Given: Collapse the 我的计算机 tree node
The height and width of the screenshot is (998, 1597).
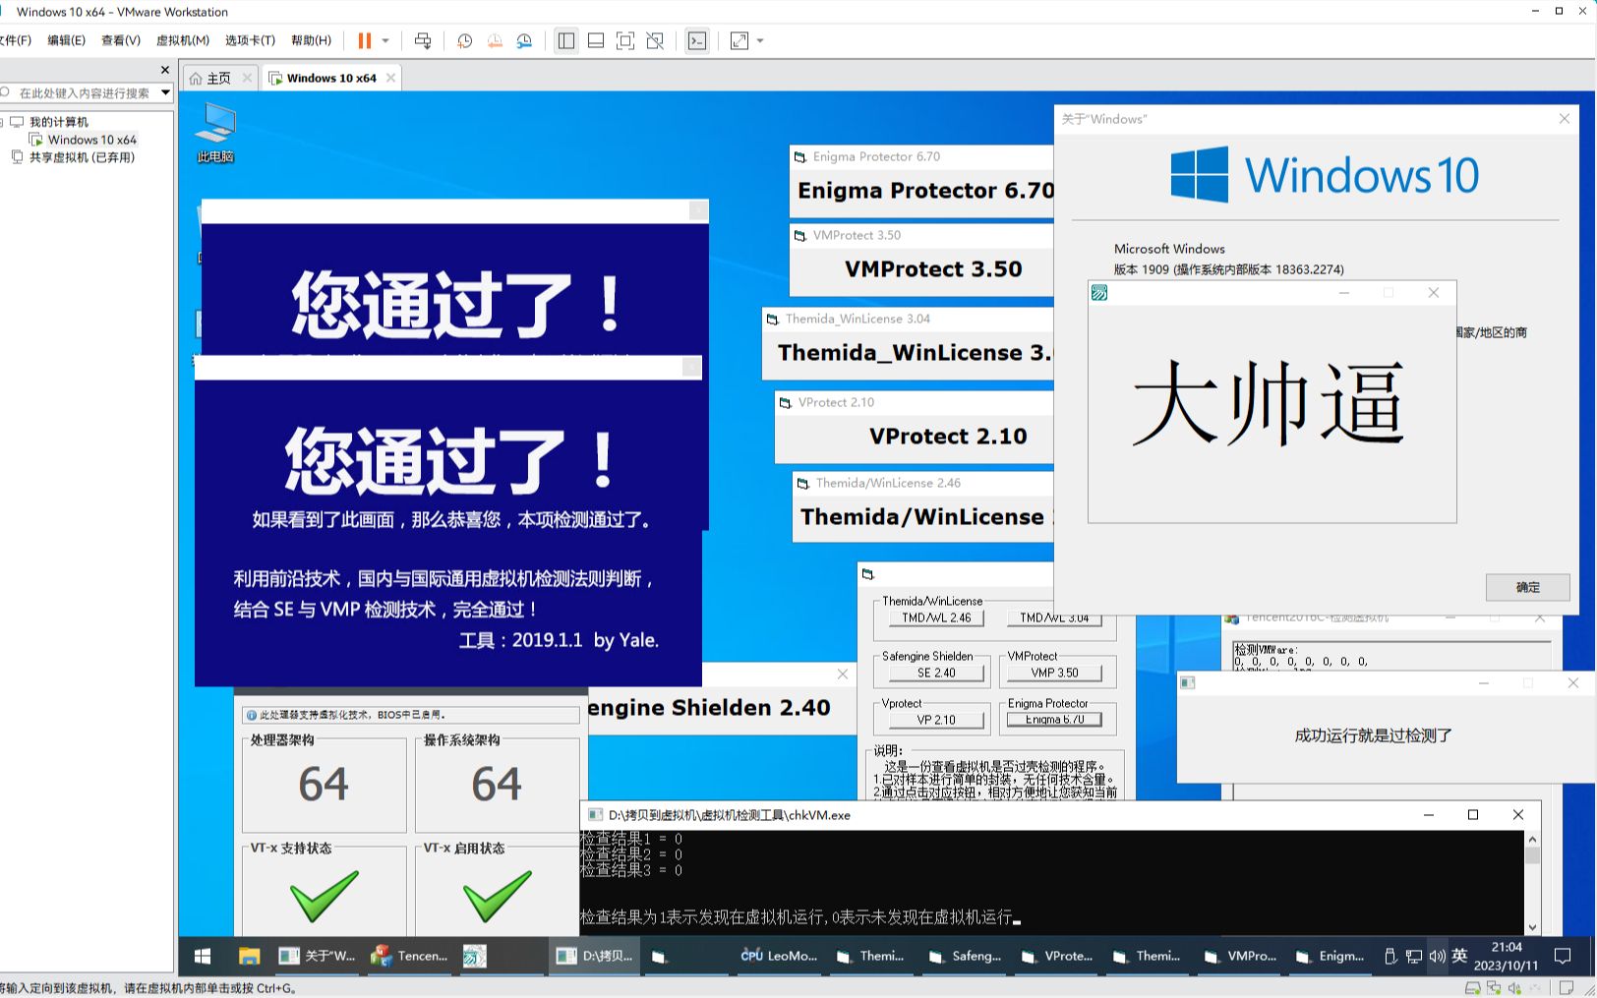Looking at the screenshot, I should [x=3, y=122].
